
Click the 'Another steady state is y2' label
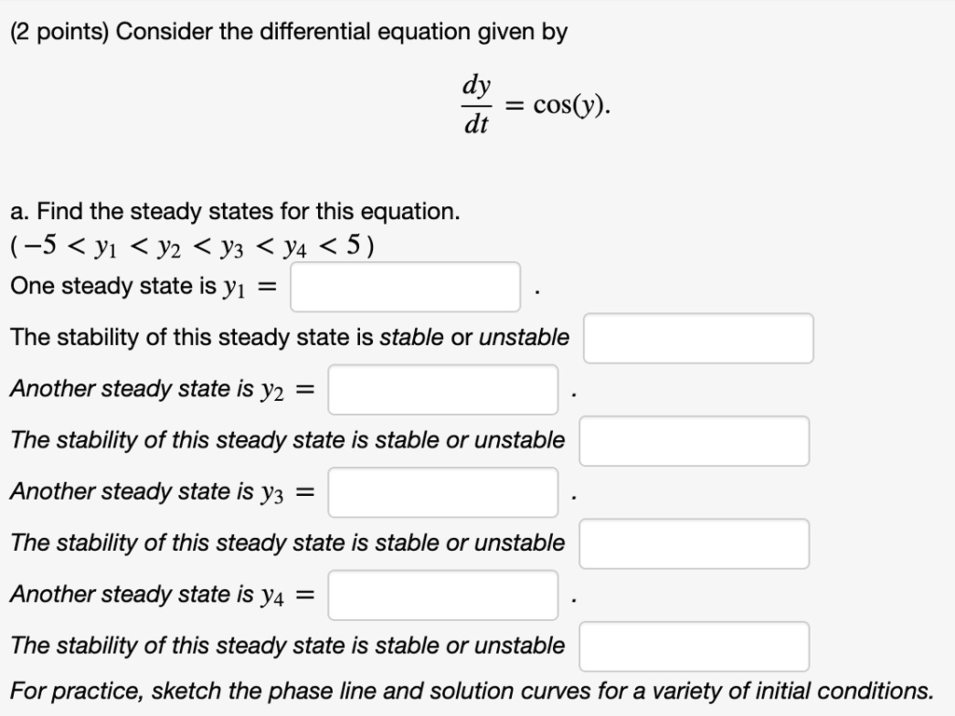pos(159,389)
